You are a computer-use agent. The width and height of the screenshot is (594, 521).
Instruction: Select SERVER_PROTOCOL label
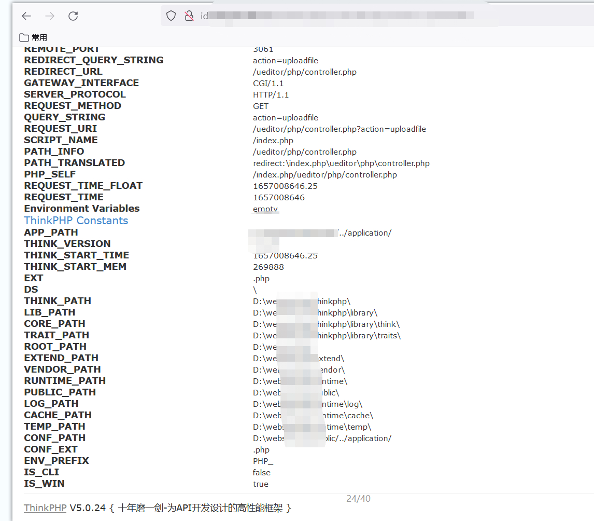coord(75,94)
